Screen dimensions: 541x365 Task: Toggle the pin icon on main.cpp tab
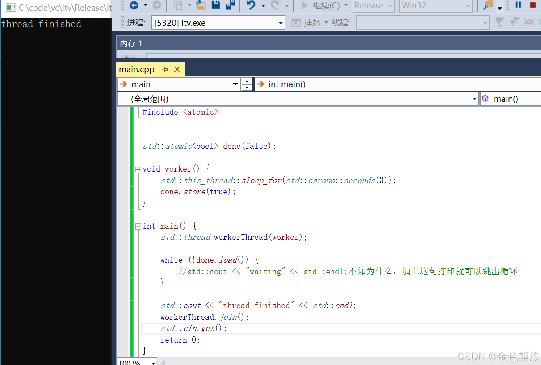(x=165, y=70)
